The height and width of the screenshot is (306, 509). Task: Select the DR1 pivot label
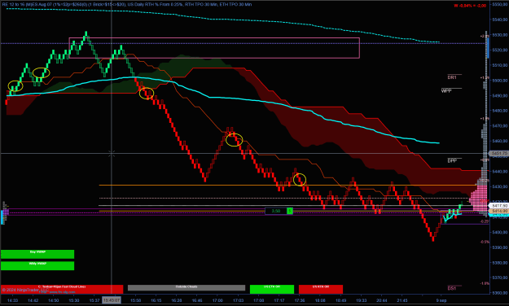[x=452, y=77]
